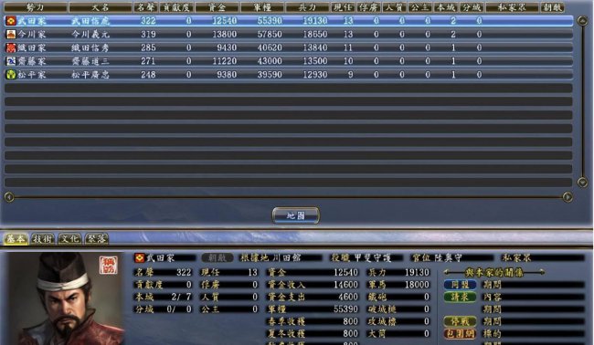
Task: Select the 齋藤家 clan crest icon
Action: [11, 61]
